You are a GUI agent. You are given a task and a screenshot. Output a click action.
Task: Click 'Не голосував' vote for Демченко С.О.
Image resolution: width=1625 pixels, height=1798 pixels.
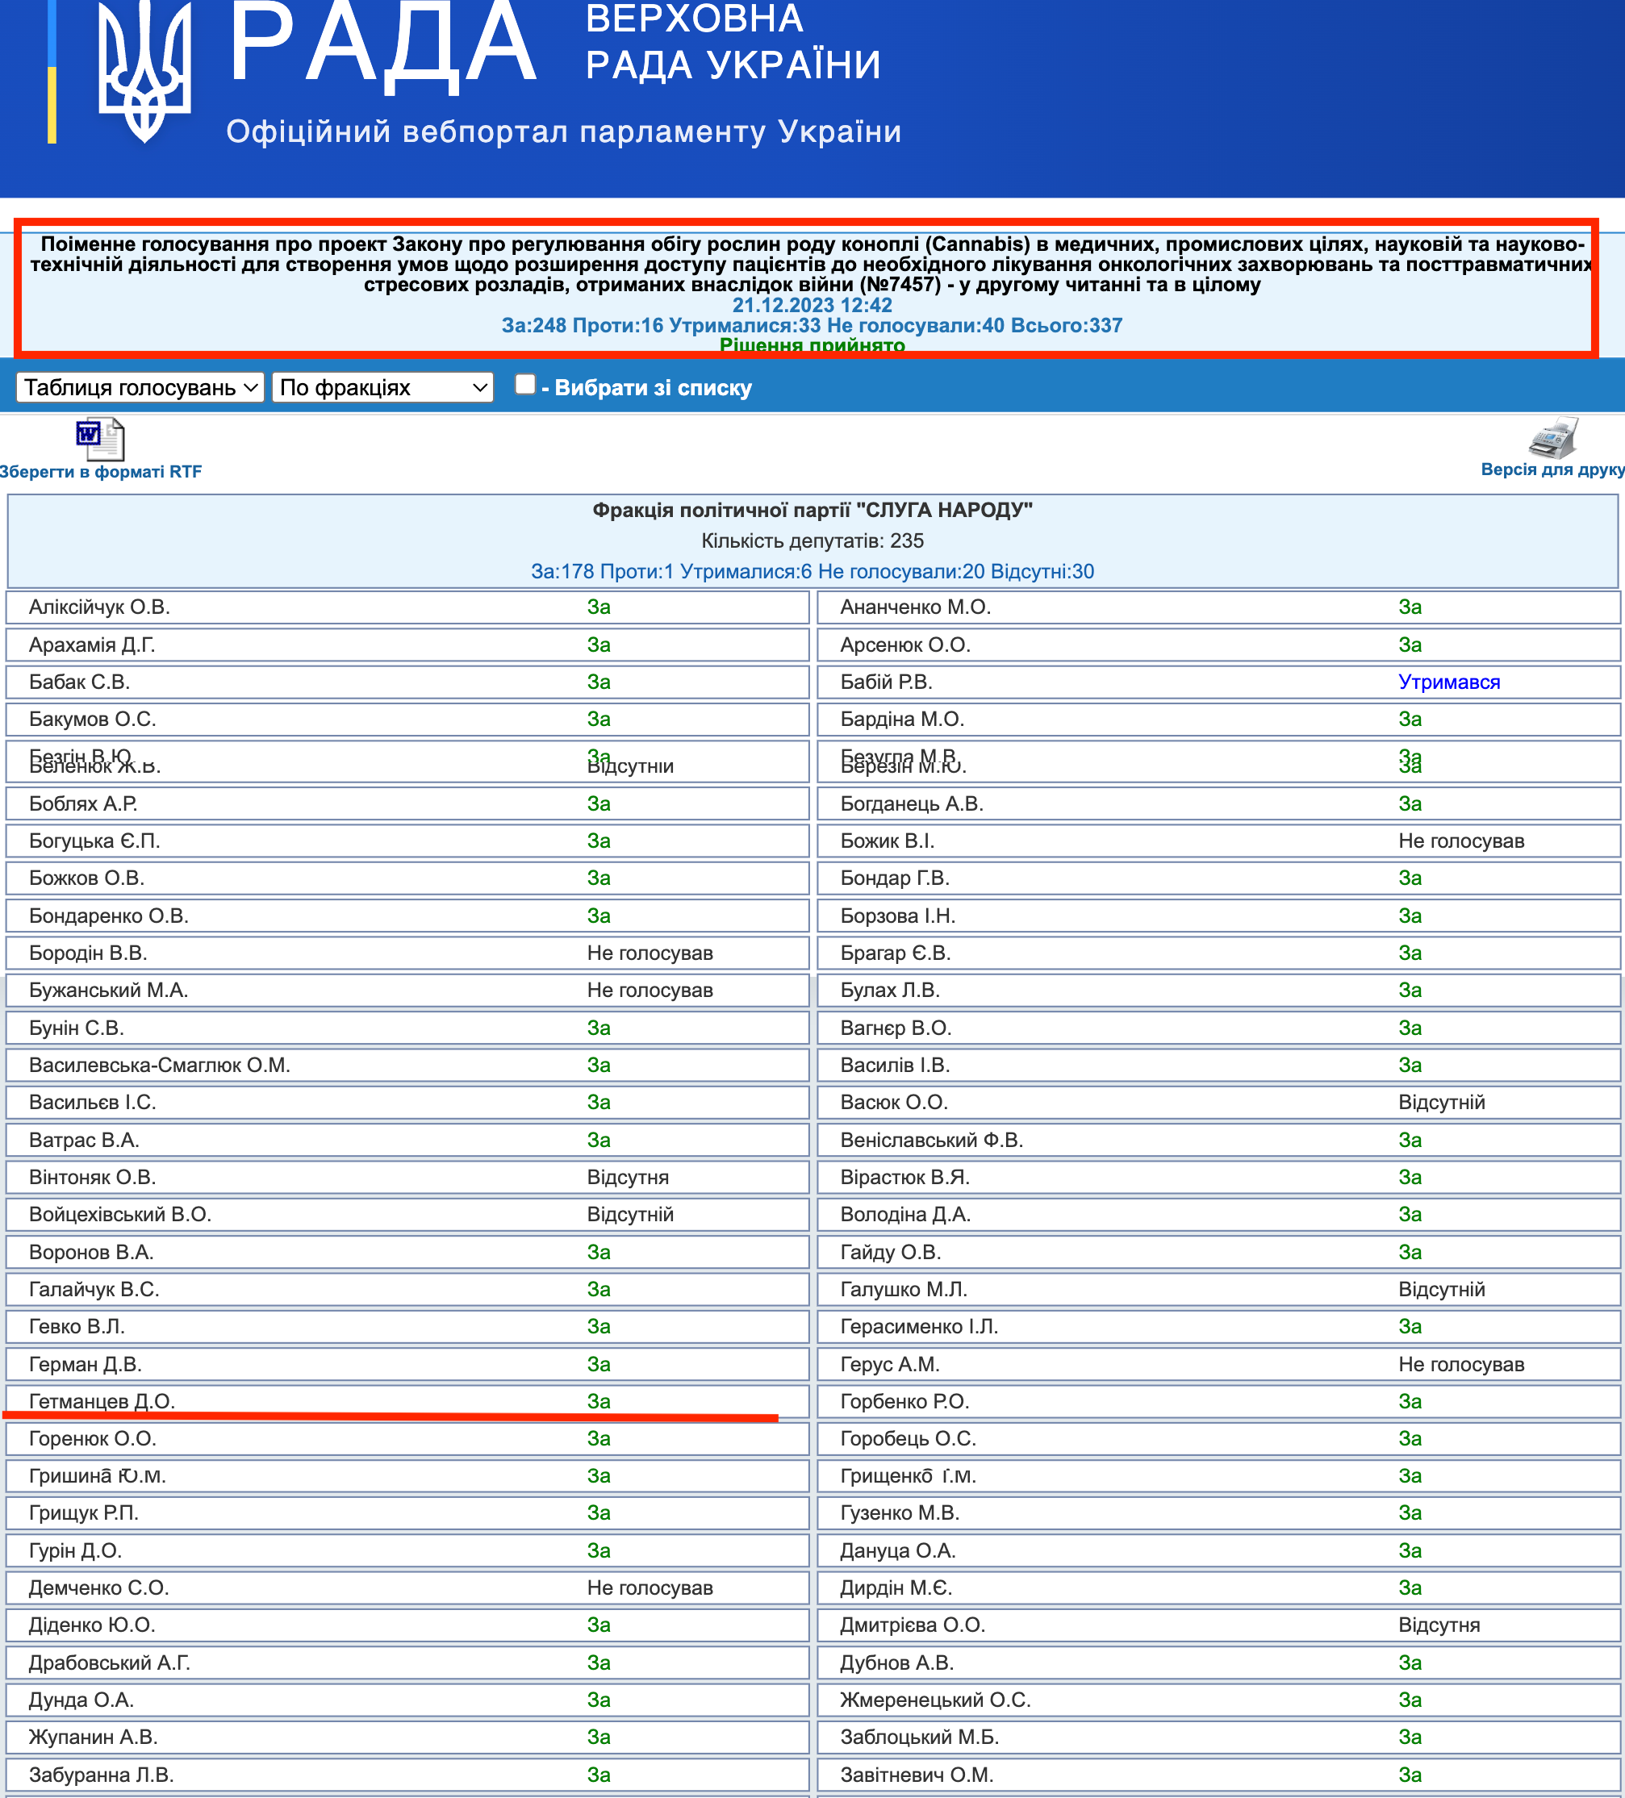pos(650,1588)
